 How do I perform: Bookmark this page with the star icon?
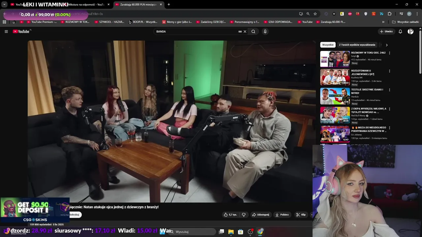(x=315, y=14)
